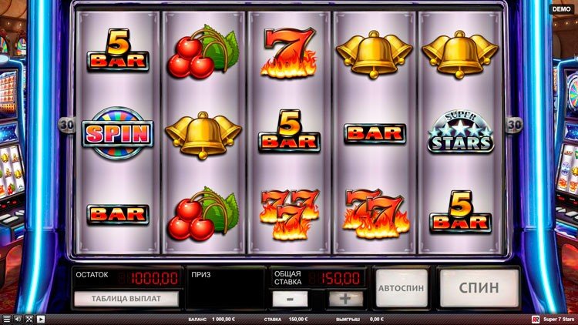Click the golden bell in second reel
Viewport: 578px width, 325px height.
[x=203, y=135]
